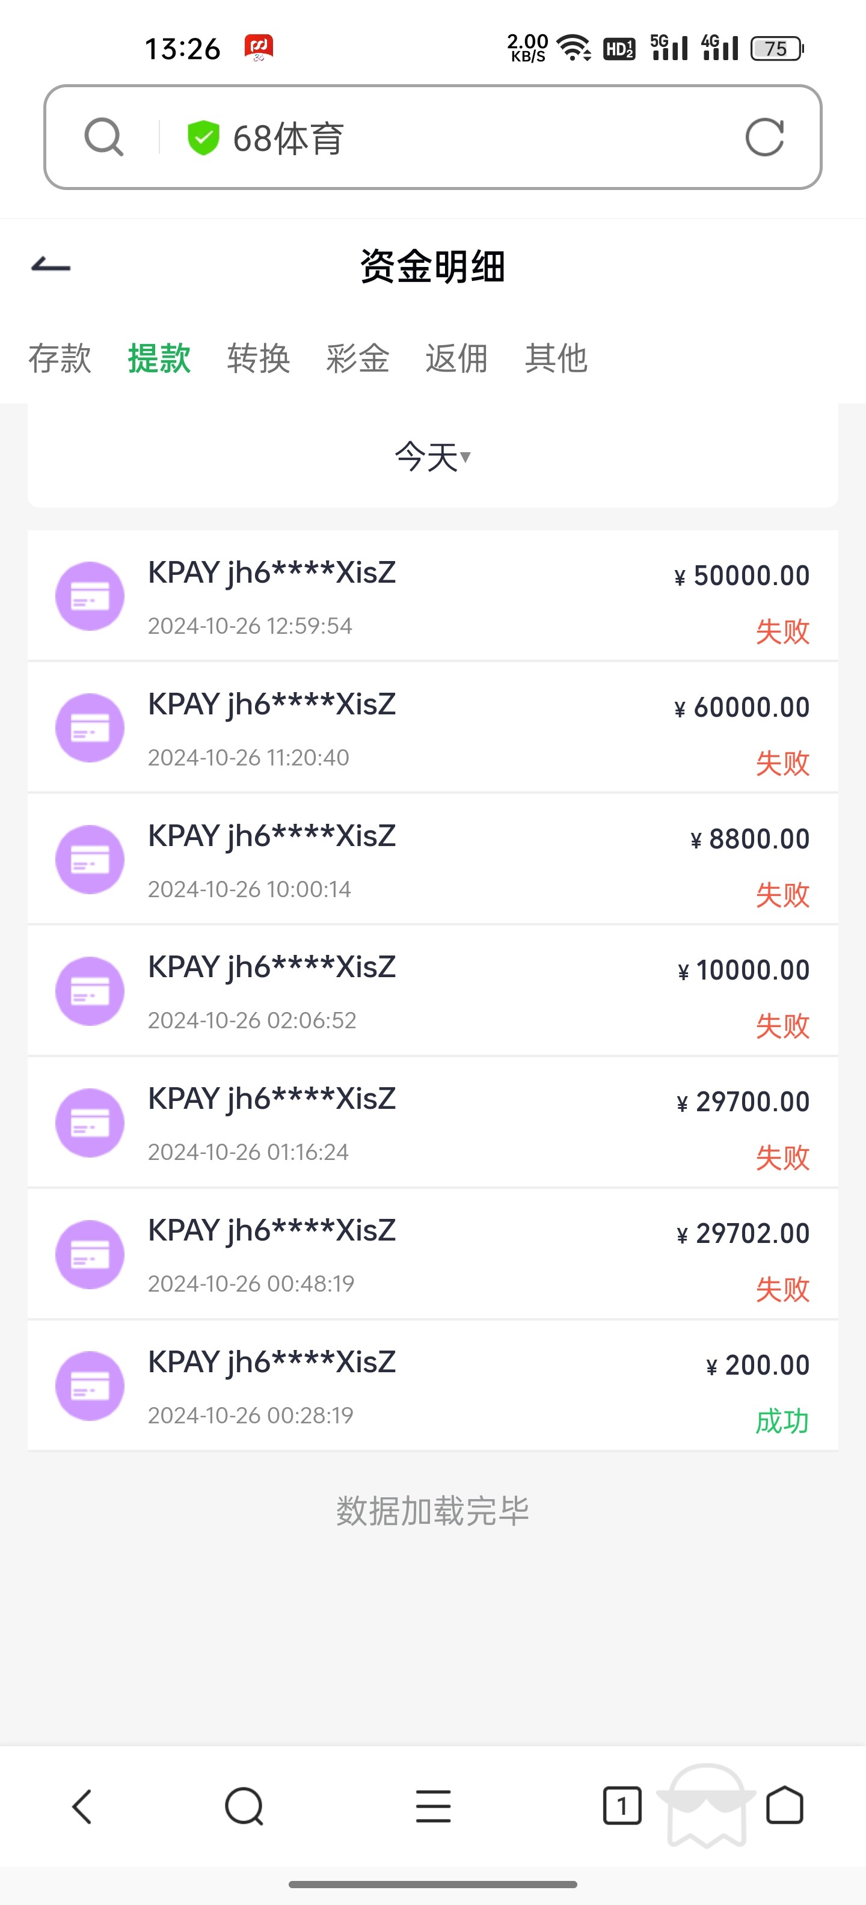Open the 其他 tab
Viewport: 866px width, 1905px height.
556,358
